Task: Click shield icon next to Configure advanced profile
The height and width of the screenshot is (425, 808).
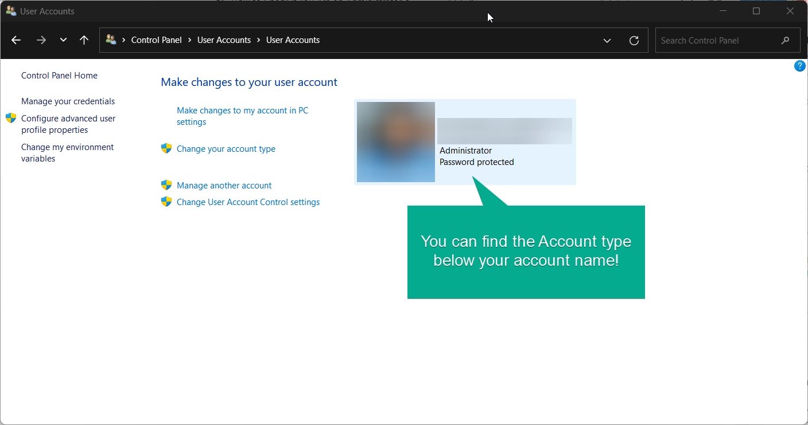Action: coord(11,119)
